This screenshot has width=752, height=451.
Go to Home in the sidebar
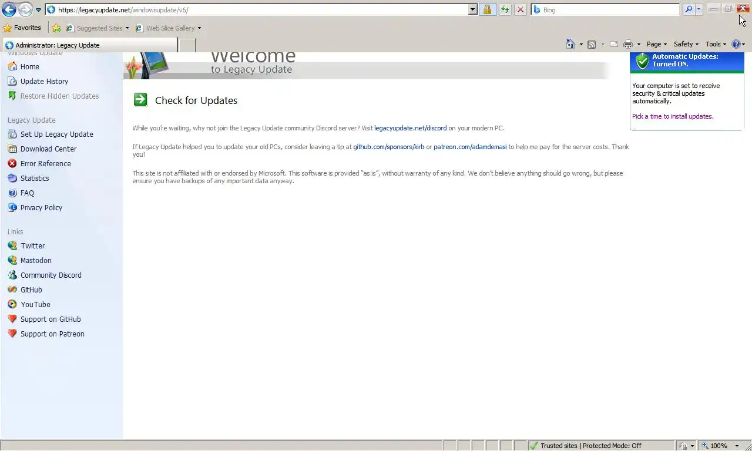[29, 66]
